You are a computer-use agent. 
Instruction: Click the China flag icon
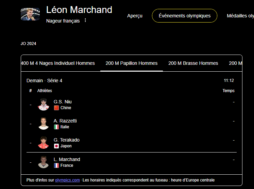tap(56, 108)
